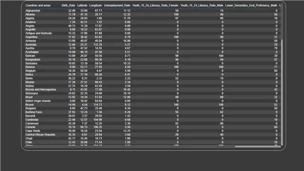Select the Algeria country cell
The height and width of the screenshot is (171, 304).
pos(29,18)
